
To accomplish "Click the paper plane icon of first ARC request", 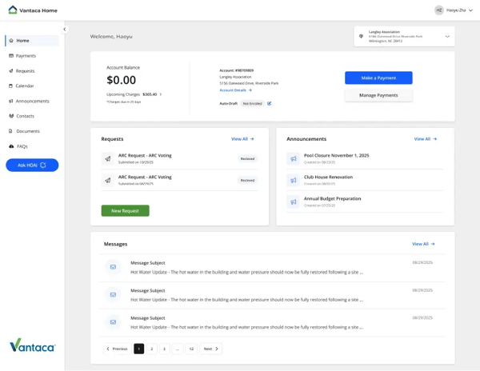I will click(x=108, y=159).
